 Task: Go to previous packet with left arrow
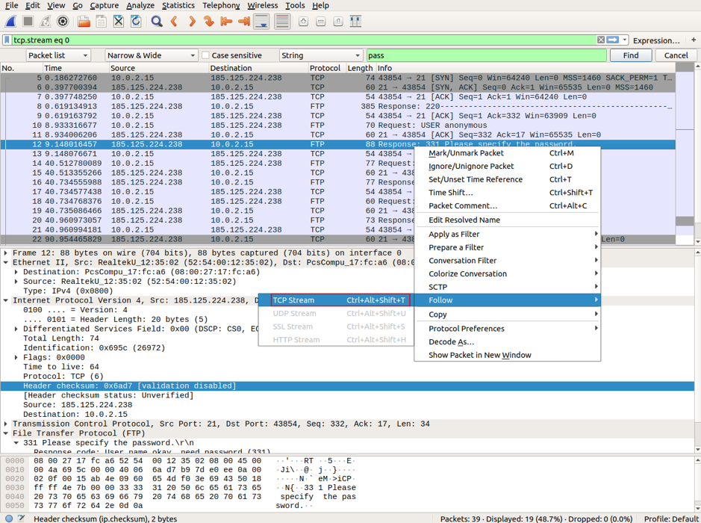pos(175,22)
